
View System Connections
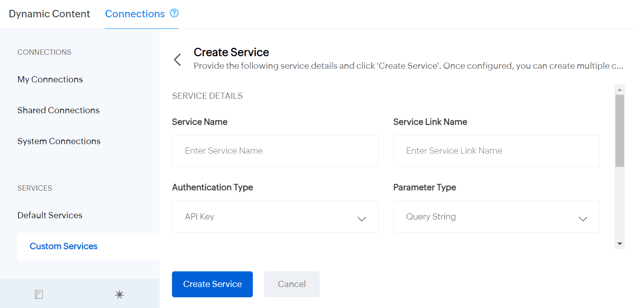pos(59,141)
